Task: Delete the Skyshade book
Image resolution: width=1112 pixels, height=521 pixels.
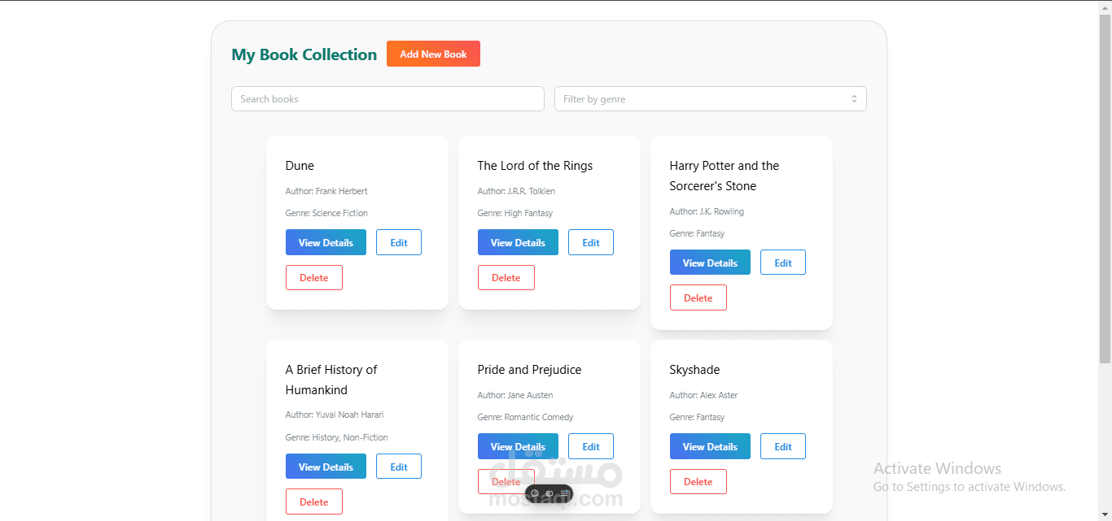Action: [698, 481]
